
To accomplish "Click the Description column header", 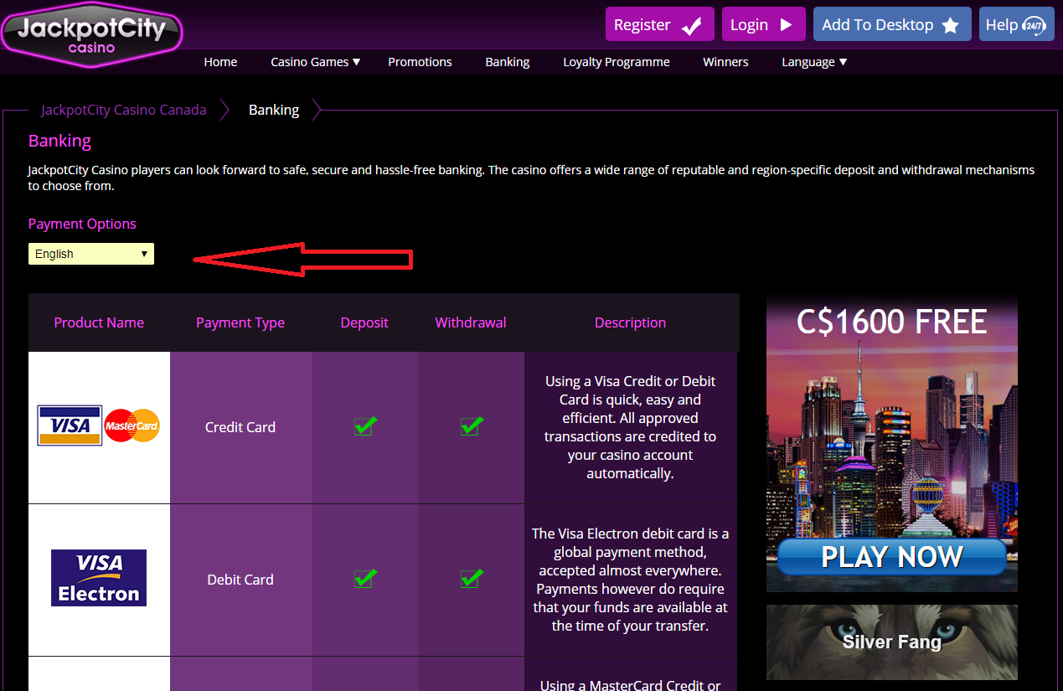I will coord(631,322).
